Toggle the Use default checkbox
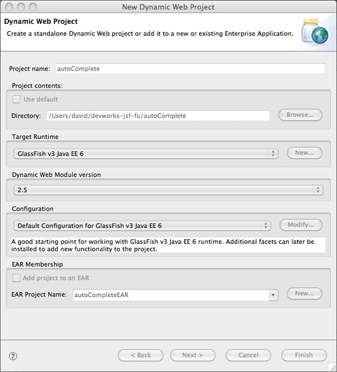Screen dimensions: 337x372 pos(16,99)
